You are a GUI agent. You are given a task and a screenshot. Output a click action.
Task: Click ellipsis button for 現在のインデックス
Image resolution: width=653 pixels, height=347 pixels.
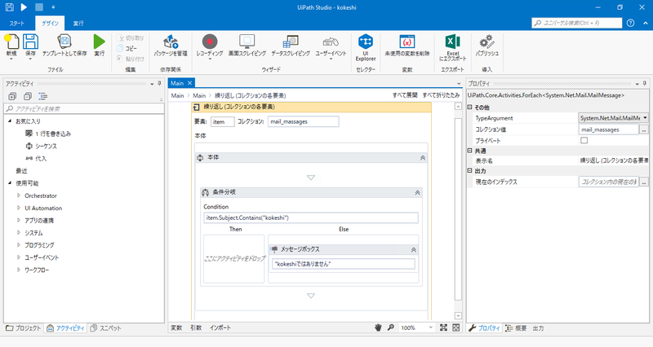click(x=644, y=182)
